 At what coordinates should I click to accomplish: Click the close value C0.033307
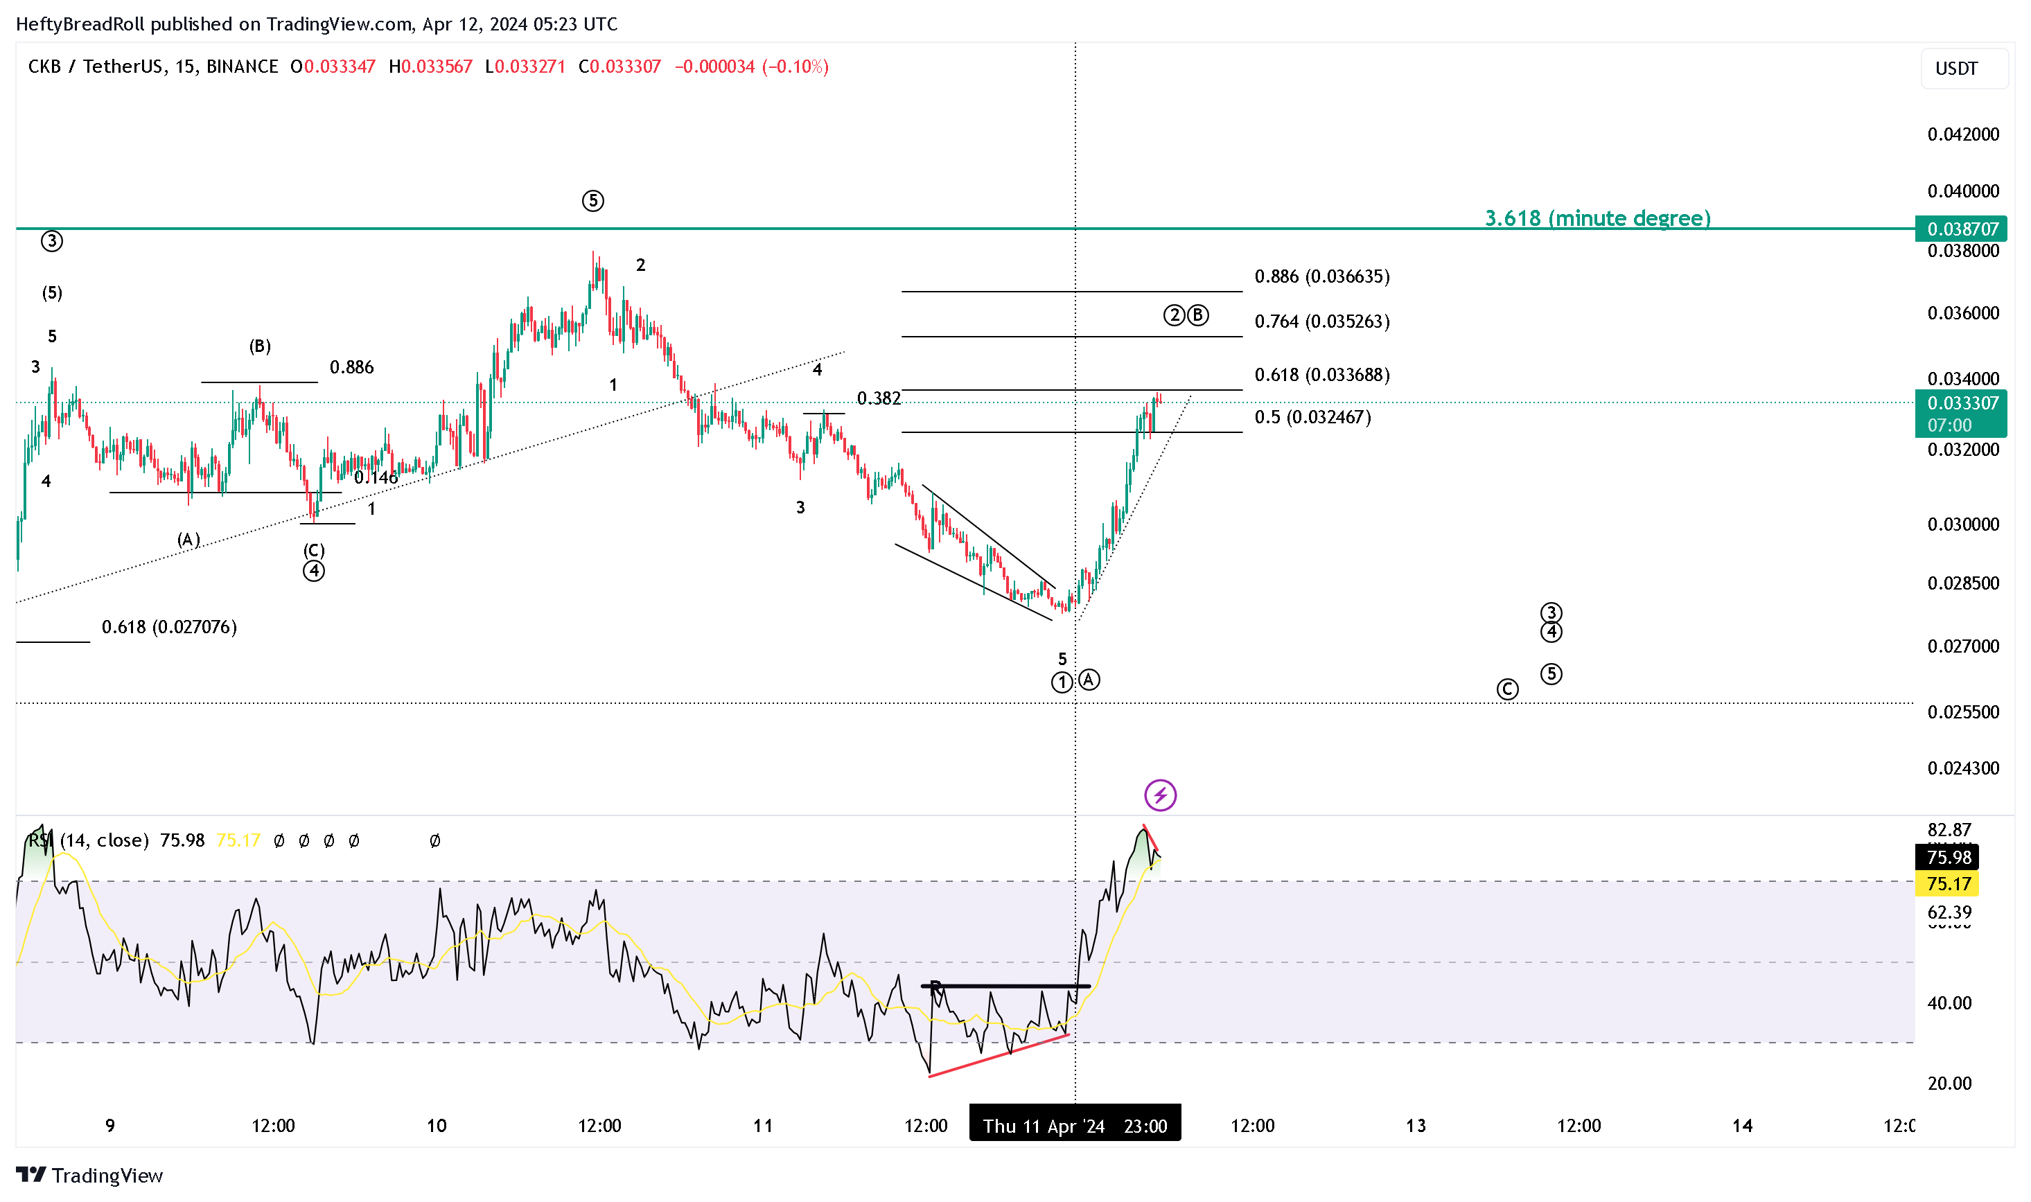(x=619, y=67)
